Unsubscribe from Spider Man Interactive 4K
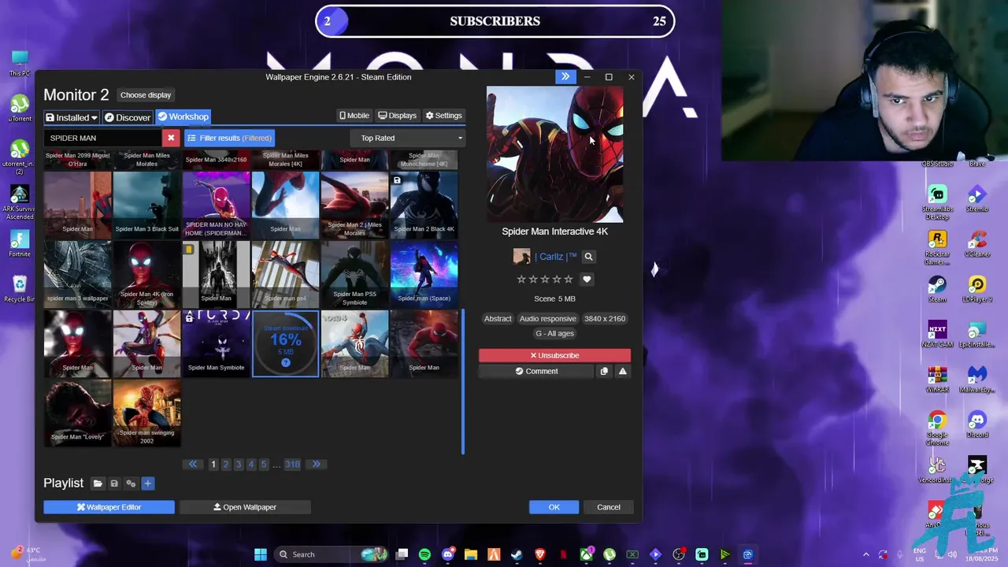This screenshot has width=1008, height=567. 554,355
